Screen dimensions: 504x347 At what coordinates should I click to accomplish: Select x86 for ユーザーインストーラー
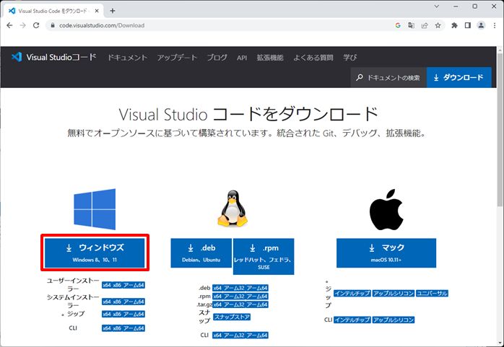tap(117, 285)
